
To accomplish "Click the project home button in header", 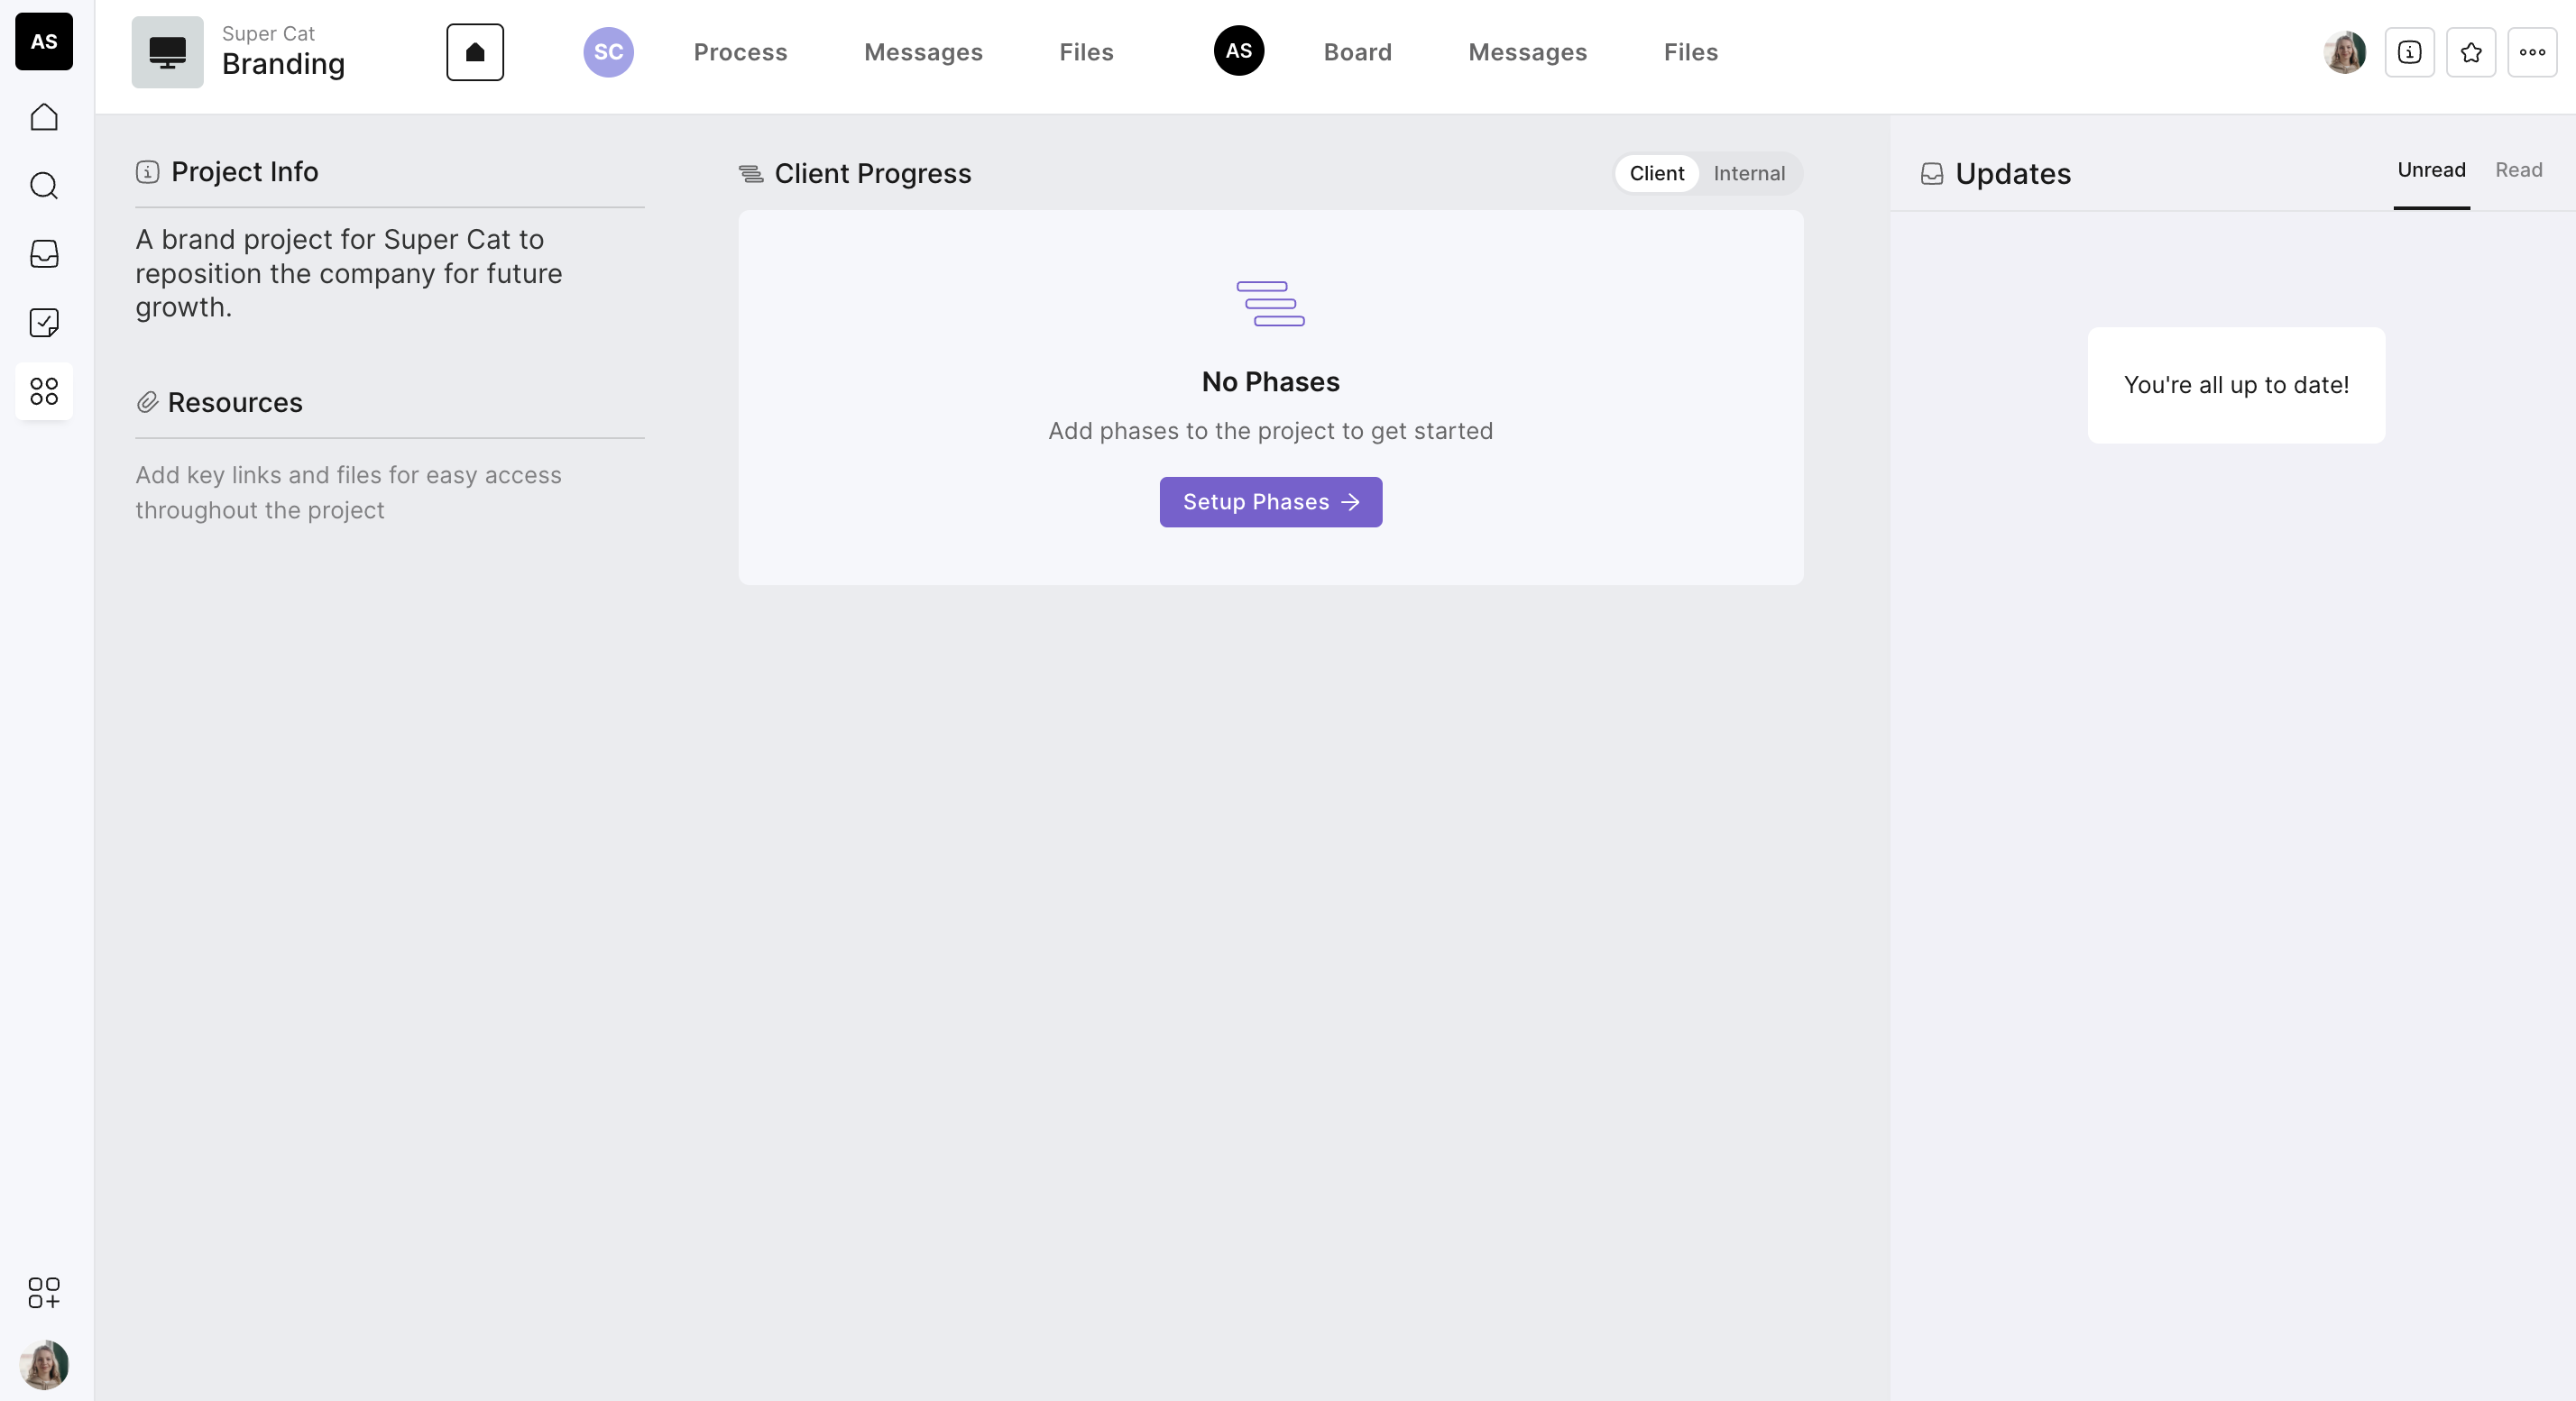I will [x=475, y=52].
